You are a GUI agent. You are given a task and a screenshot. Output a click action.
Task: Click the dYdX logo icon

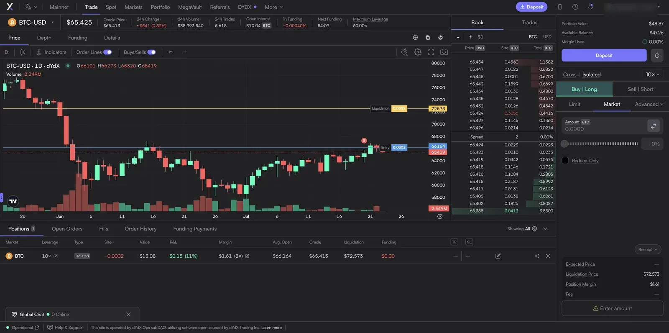[10, 7]
